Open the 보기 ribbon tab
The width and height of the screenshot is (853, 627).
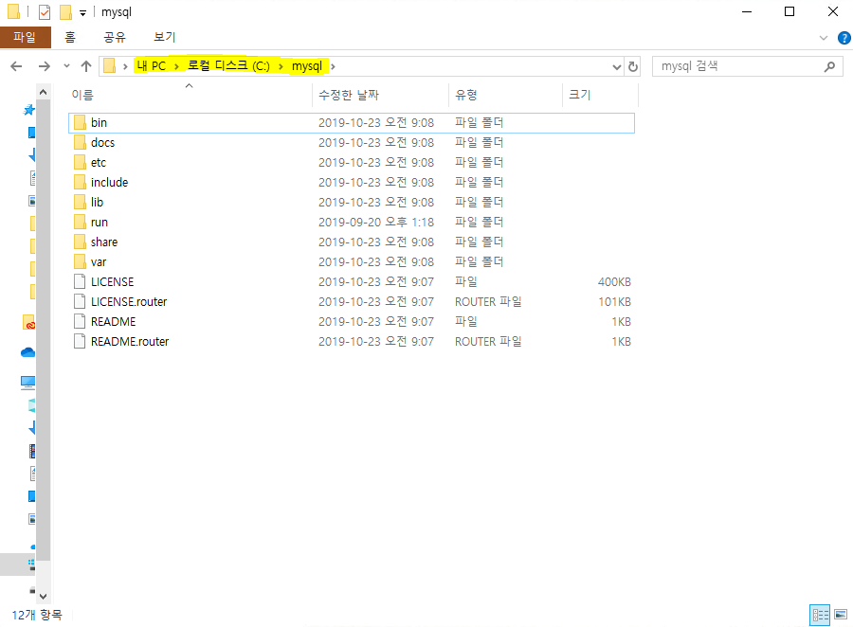(164, 37)
